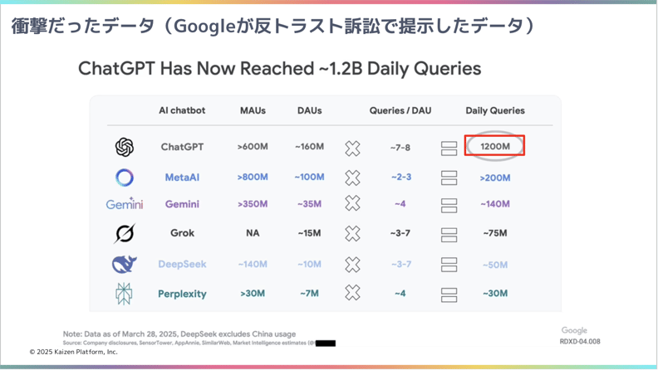658x370 pixels.
Task: Click the '~160M' DAUs value
Action: click(310, 147)
